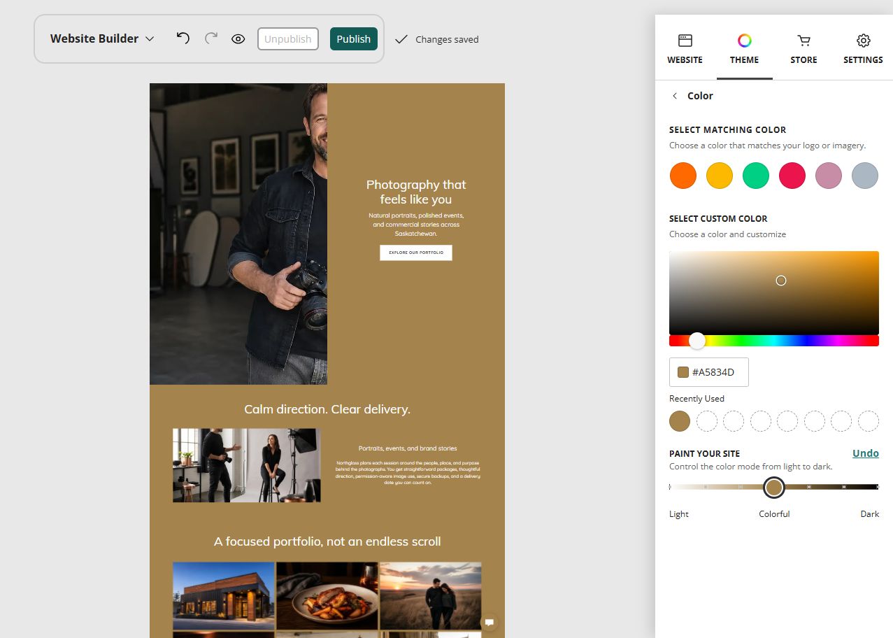The height and width of the screenshot is (638, 893).
Task: Click the Photography that feels like you heading
Action: tap(416, 192)
